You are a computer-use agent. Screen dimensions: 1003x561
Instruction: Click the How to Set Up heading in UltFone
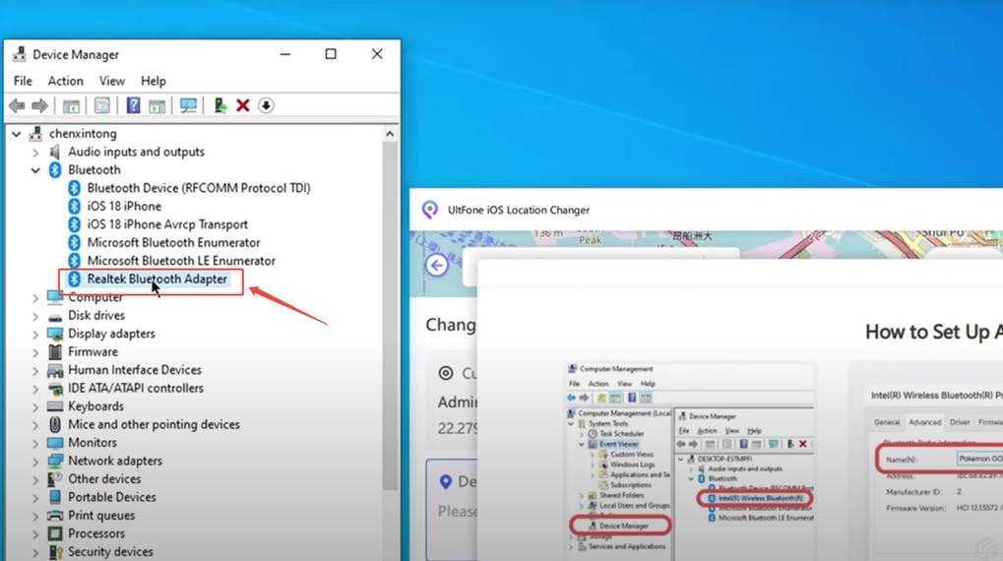click(x=933, y=332)
